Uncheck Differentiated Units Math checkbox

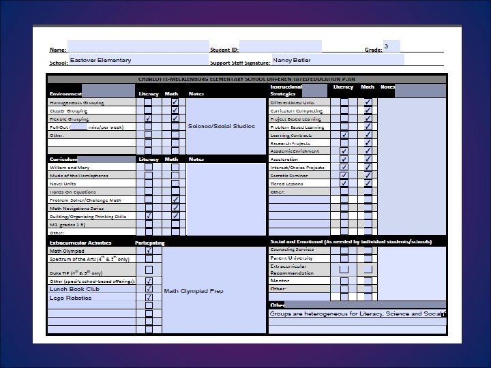coord(368,102)
